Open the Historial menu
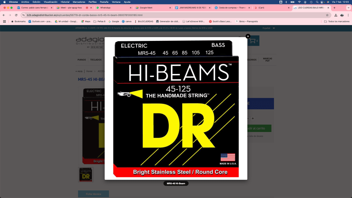This screenshot has height=198, width=352. pyautogui.click(x=65, y=2)
